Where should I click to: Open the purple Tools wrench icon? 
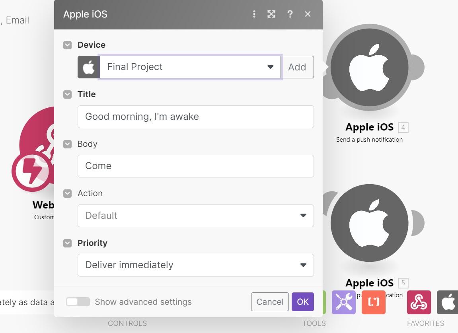(x=343, y=302)
